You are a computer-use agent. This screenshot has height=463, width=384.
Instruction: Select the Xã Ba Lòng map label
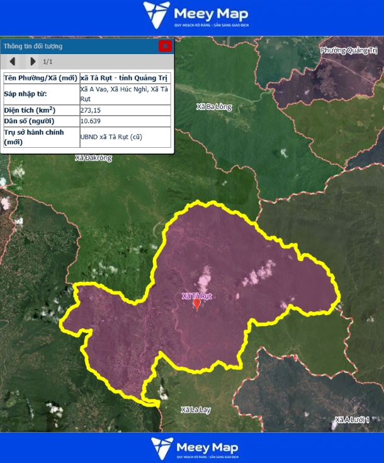coord(214,107)
